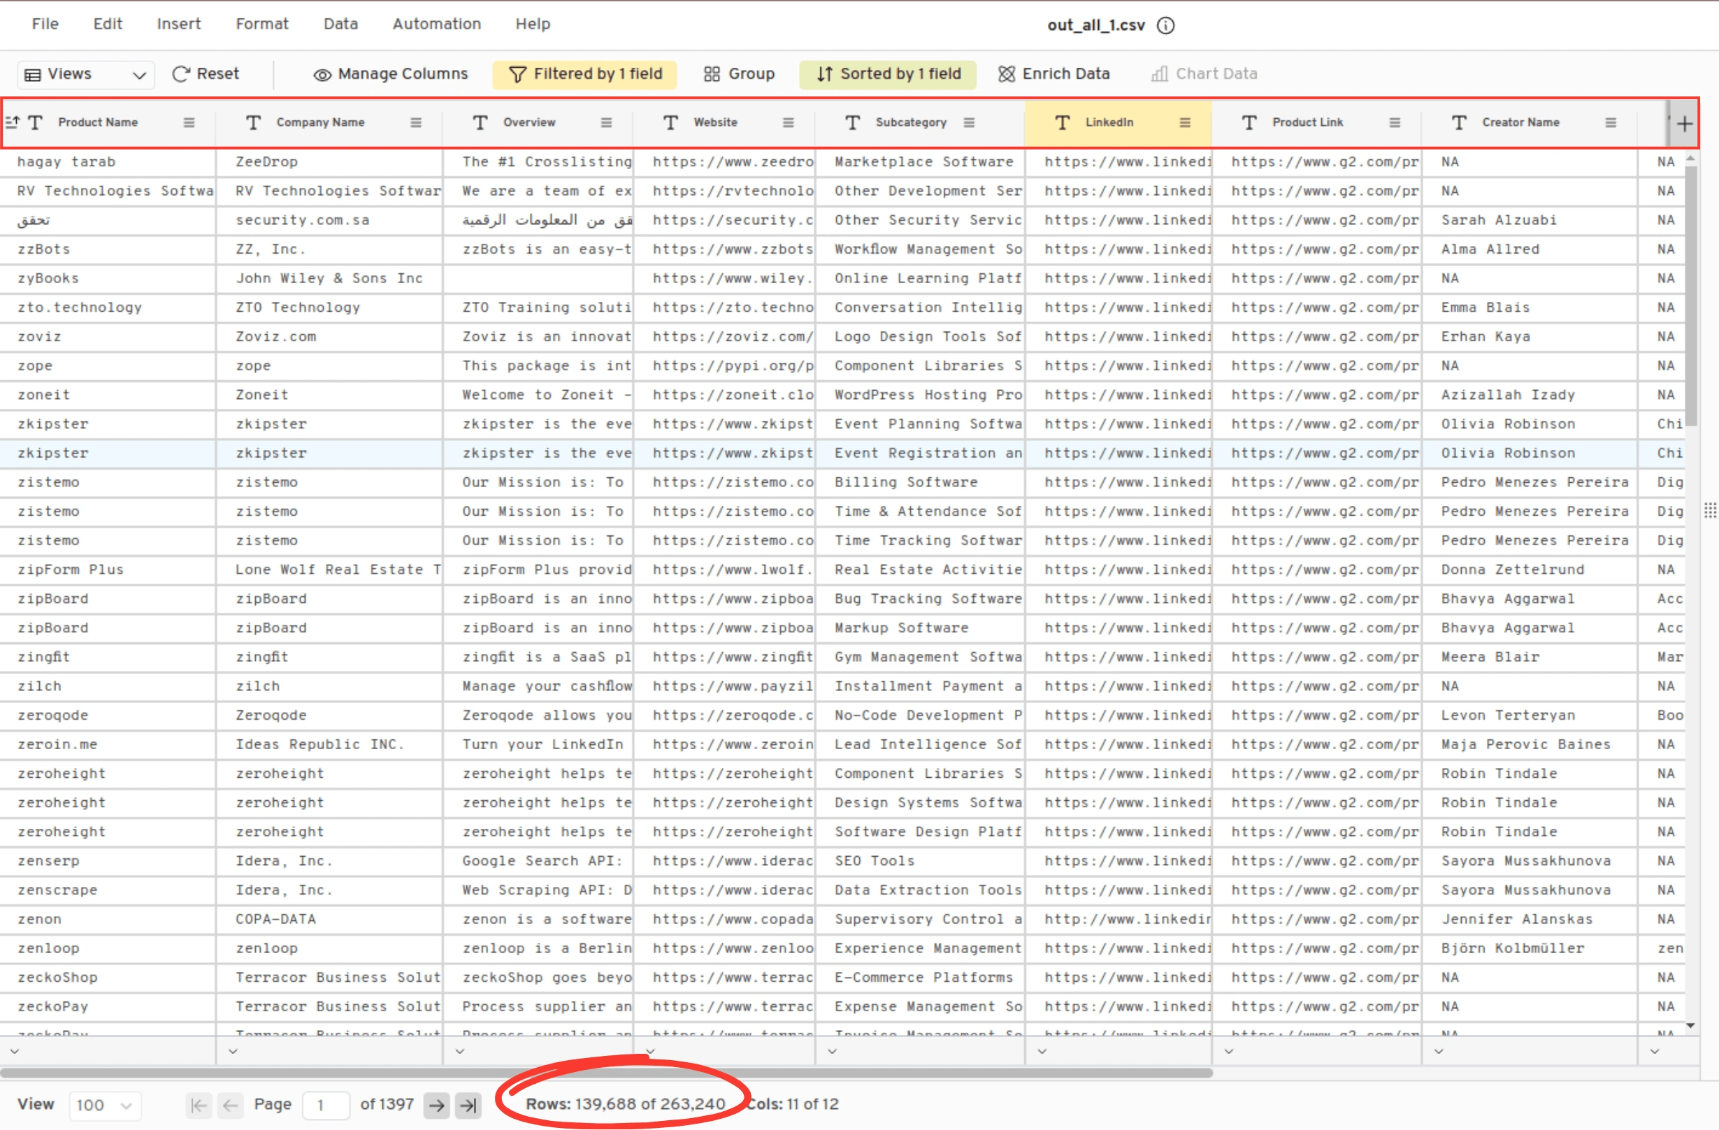Open the Product Name column menu icon
Image resolution: width=1719 pixels, height=1130 pixels.
click(x=189, y=123)
